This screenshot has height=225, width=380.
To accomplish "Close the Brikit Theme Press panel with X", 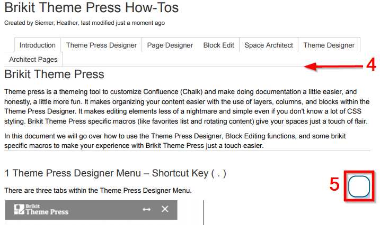I will coord(165,209).
